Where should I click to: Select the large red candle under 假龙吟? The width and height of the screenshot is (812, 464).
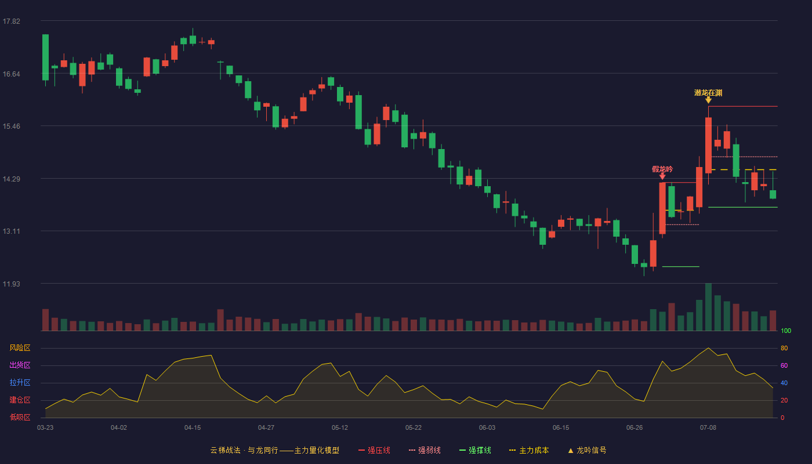[x=662, y=208]
